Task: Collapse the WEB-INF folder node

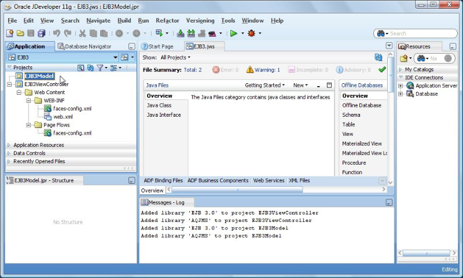Action: (28, 101)
